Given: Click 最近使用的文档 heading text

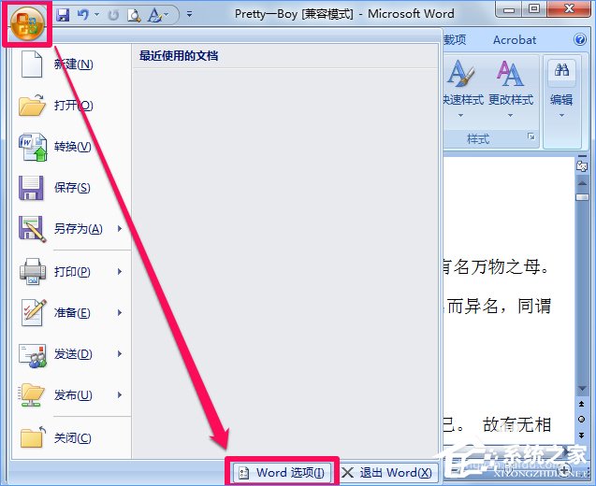Looking at the screenshot, I should (179, 56).
